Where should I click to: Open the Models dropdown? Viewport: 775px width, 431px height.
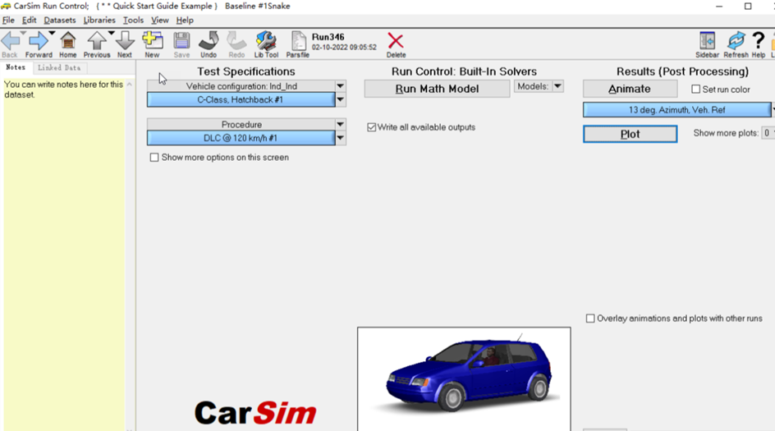[558, 86]
